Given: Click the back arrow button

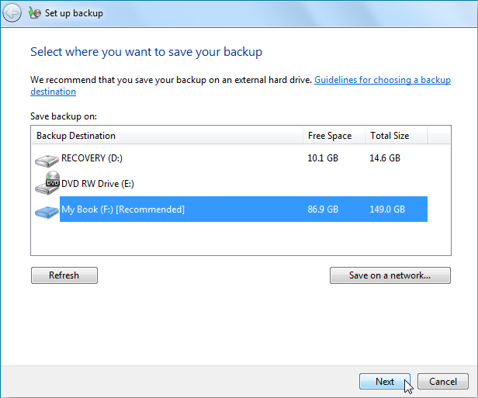Looking at the screenshot, I should pos(12,13).
